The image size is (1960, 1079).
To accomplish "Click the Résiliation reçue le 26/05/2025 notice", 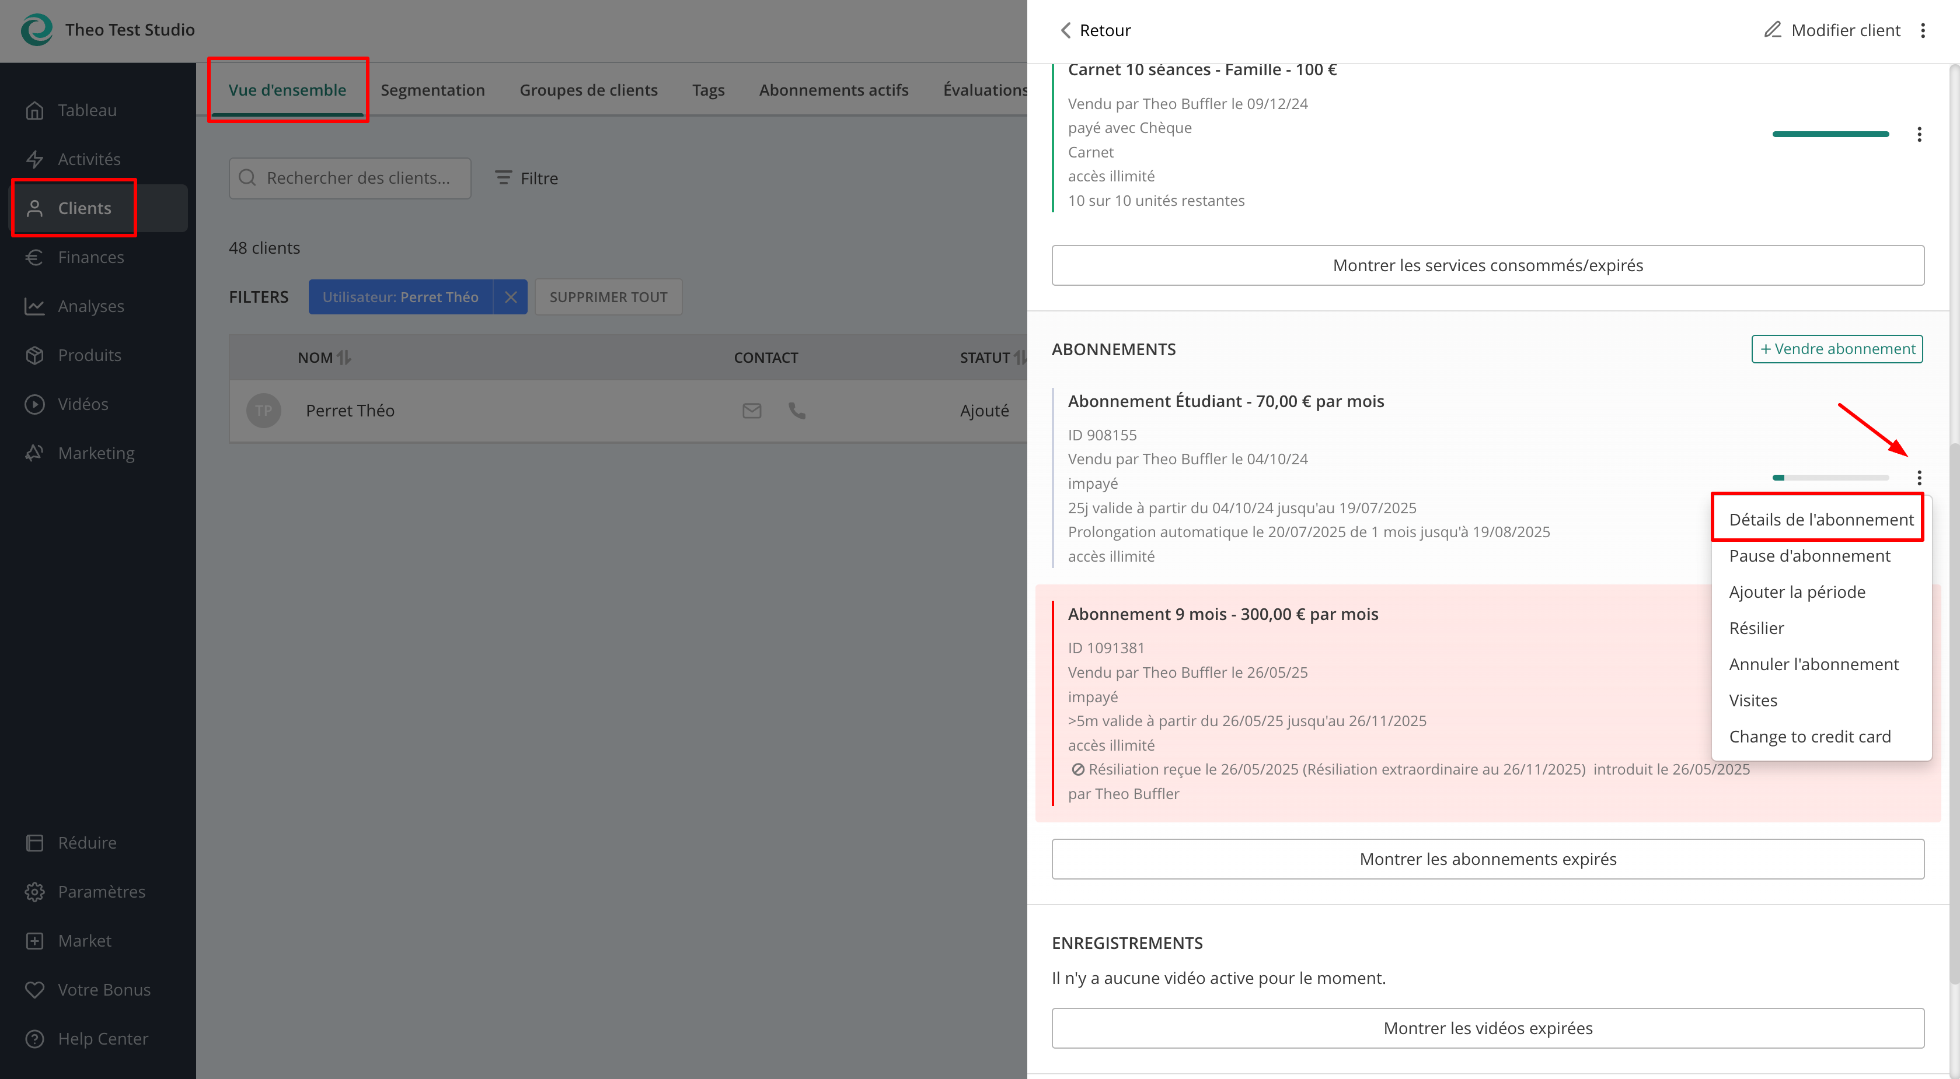I will pyautogui.click(x=1409, y=781).
